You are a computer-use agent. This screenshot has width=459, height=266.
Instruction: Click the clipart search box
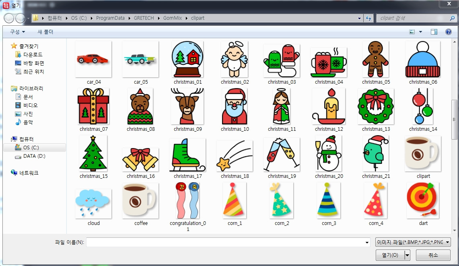[416, 18]
